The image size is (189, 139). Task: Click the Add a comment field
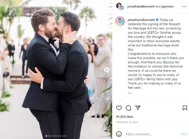(152, 134)
